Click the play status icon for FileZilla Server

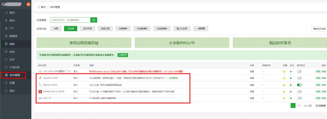[291, 92]
